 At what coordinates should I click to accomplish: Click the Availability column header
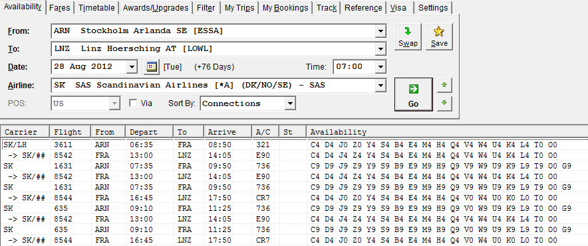click(447, 132)
